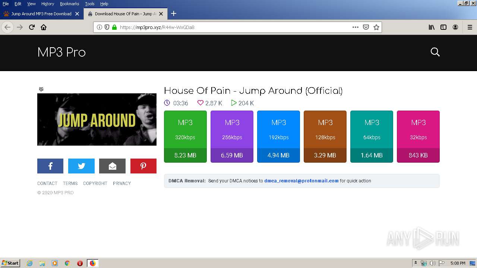
Task: Click the green padlock connection icon
Action: tap(114, 27)
